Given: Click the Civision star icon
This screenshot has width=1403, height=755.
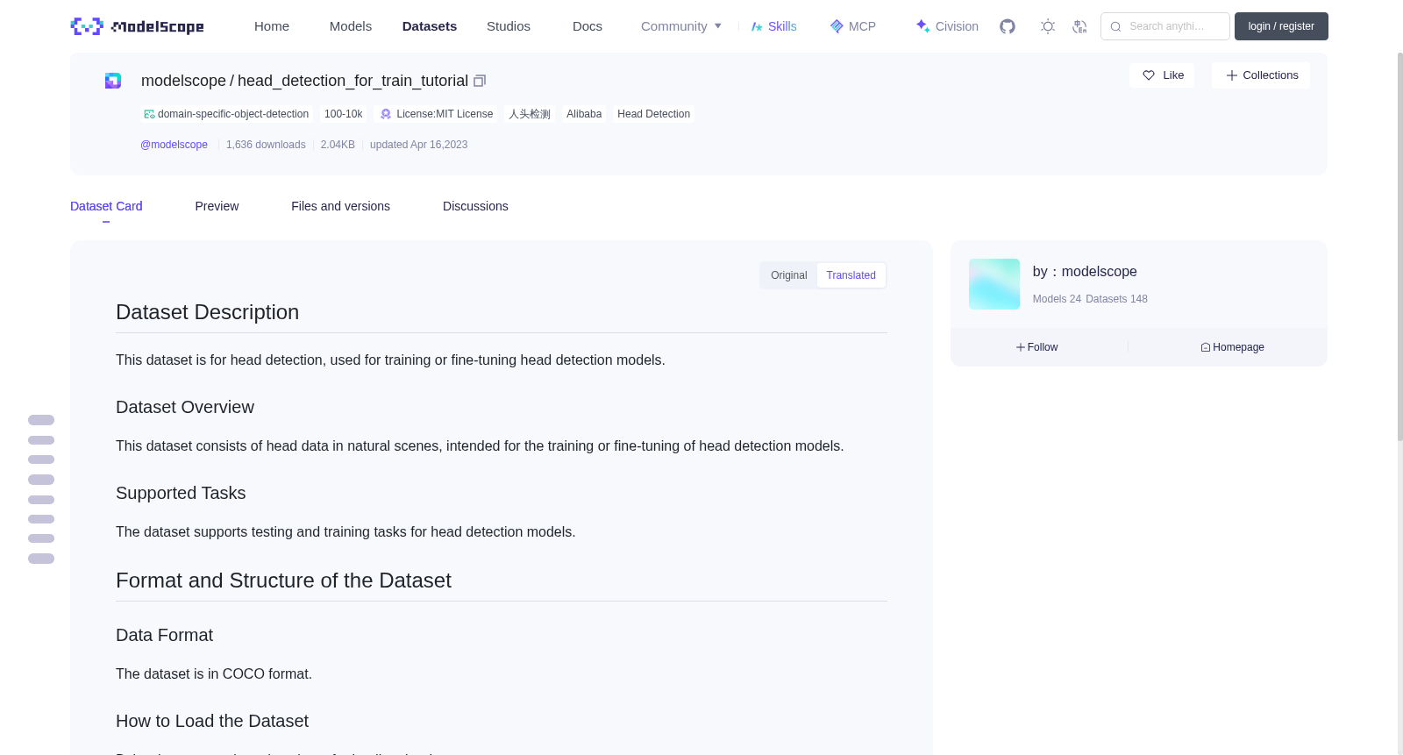Looking at the screenshot, I should (x=922, y=26).
